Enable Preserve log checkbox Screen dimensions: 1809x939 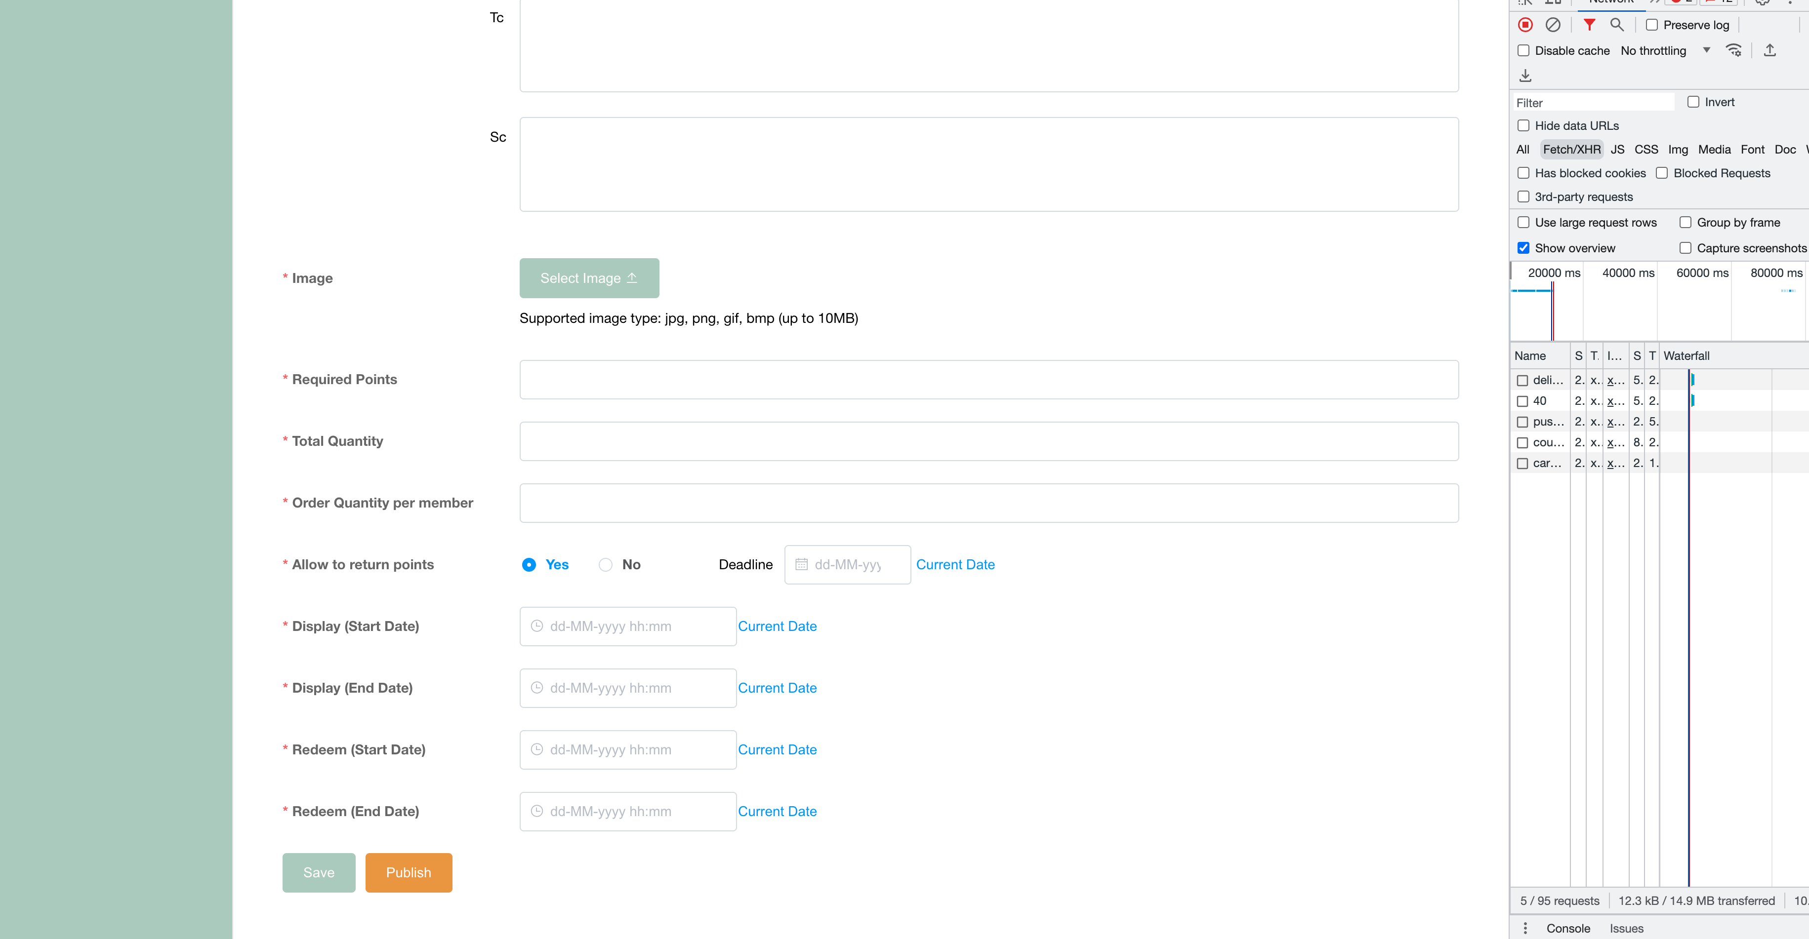[x=1652, y=25]
